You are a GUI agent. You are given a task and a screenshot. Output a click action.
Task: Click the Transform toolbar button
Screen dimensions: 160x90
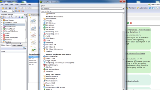pyautogui.click(x=131, y=8)
